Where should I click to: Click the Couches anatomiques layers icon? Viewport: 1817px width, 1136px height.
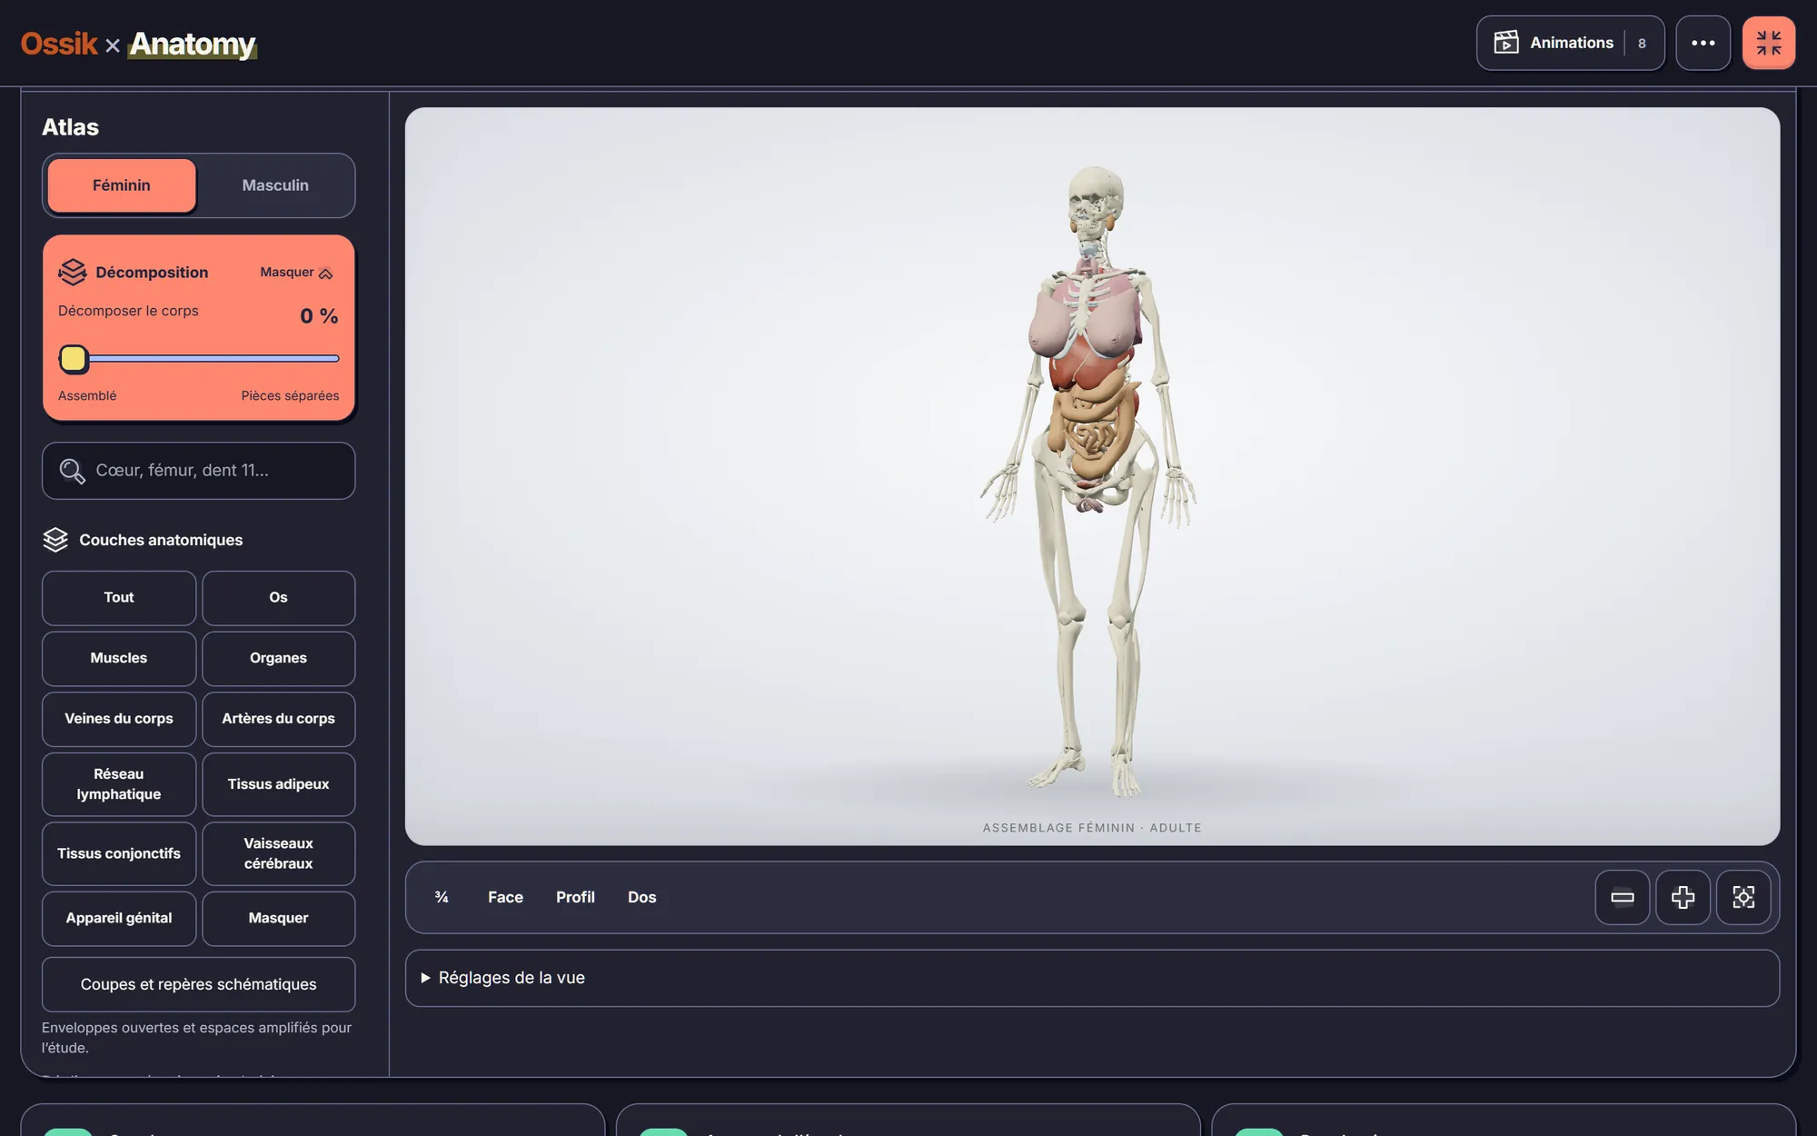point(55,540)
